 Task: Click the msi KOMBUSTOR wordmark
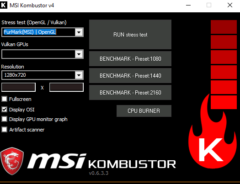pyautogui.click(x=101, y=161)
